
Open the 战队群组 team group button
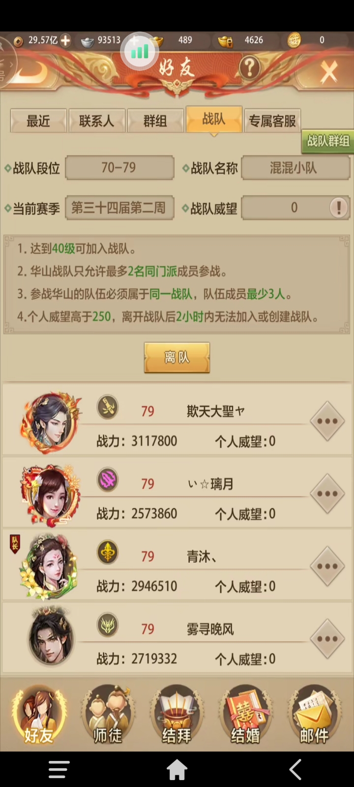coord(328,141)
